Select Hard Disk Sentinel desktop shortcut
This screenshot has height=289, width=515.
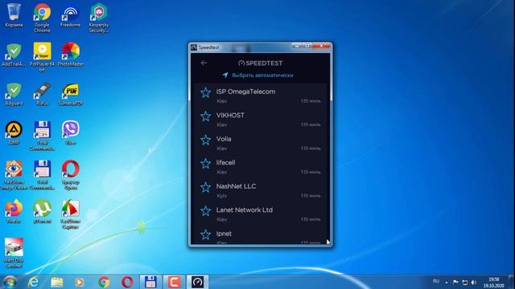coord(14,253)
